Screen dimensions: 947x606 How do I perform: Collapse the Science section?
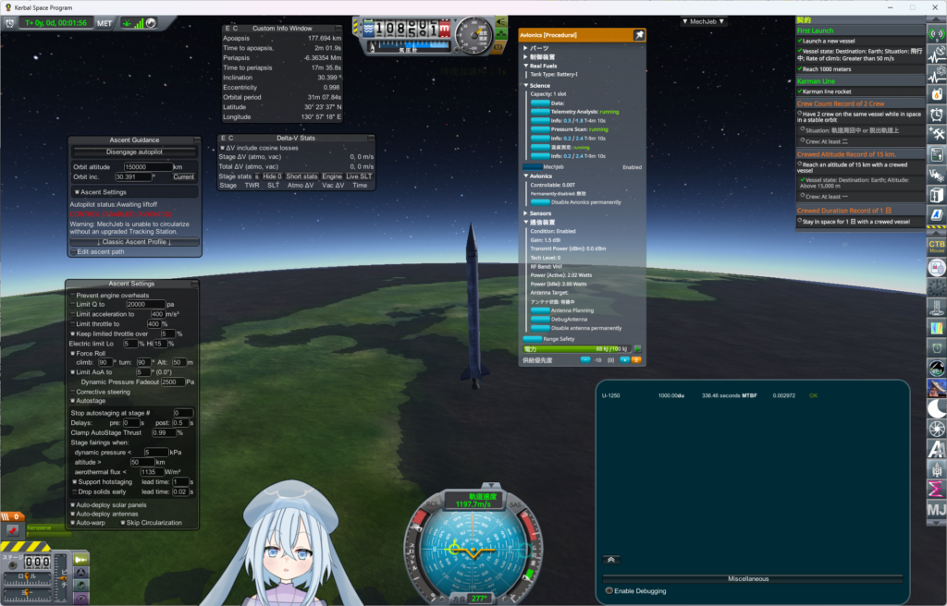pos(526,85)
